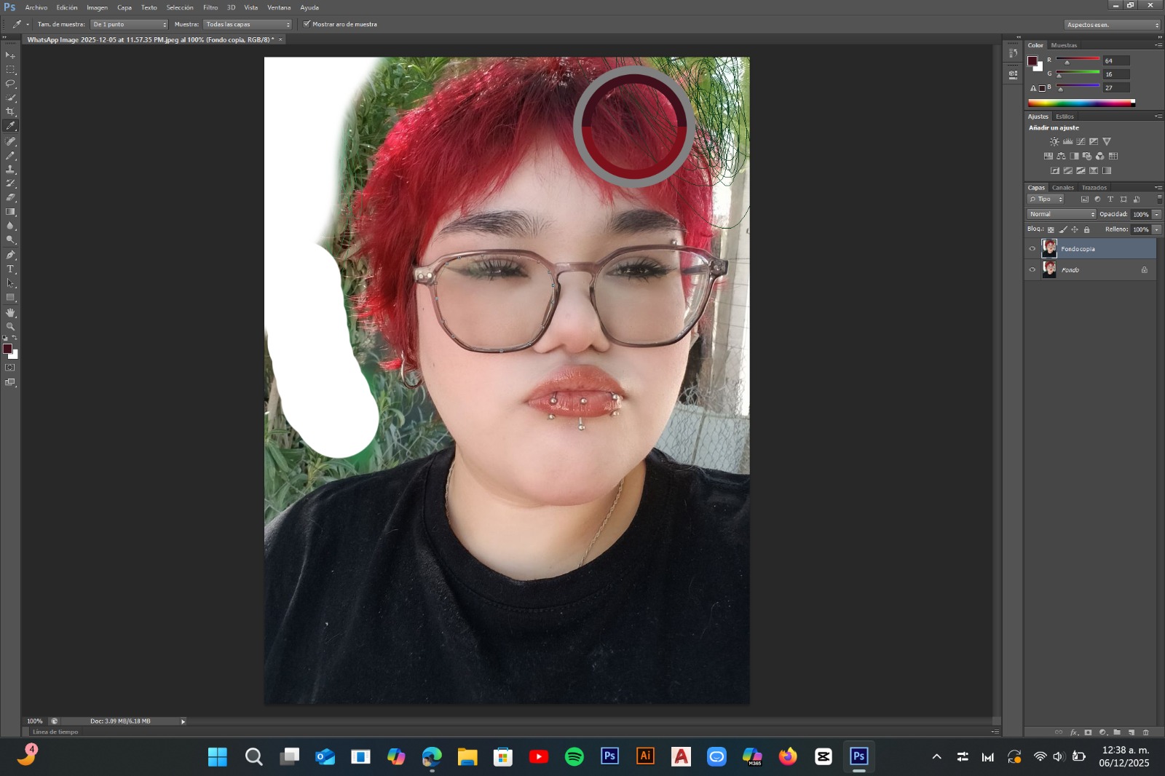The width and height of the screenshot is (1165, 776).
Task: Open Spotify from the taskbar
Action: pyautogui.click(x=574, y=757)
